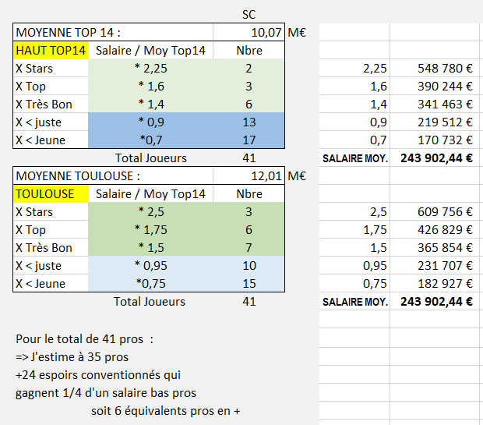The image size is (483, 425).
Task: Click the '* 1,6' multiplier cell
Action: 150,86
